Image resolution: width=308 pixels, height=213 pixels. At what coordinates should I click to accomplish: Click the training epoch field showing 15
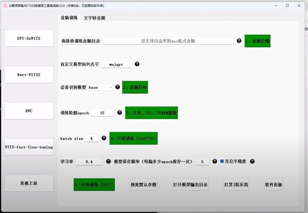point(102,113)
